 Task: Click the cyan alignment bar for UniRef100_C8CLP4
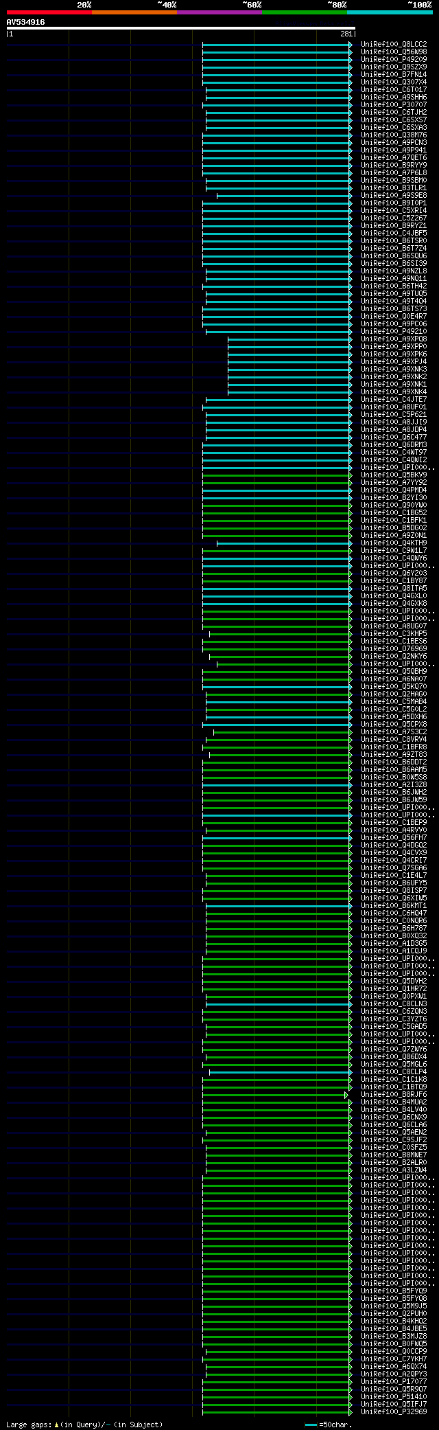click(279, 1071)
